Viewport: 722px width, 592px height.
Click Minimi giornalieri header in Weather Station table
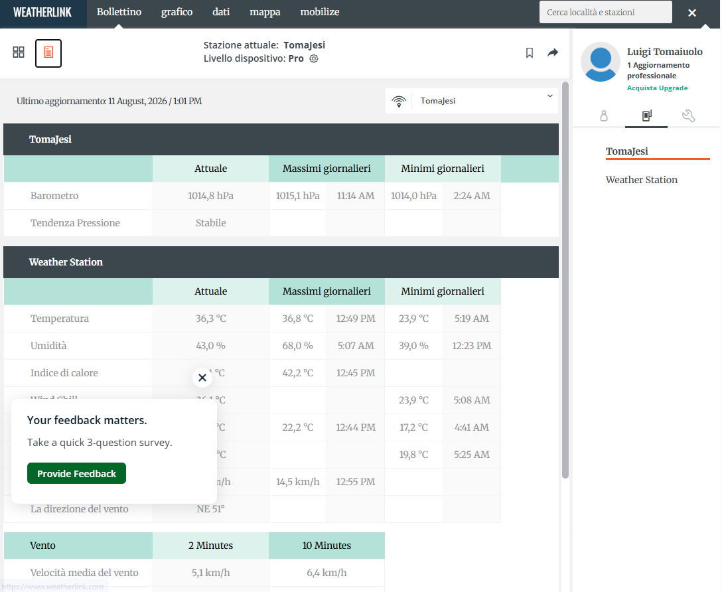(443, 291)
